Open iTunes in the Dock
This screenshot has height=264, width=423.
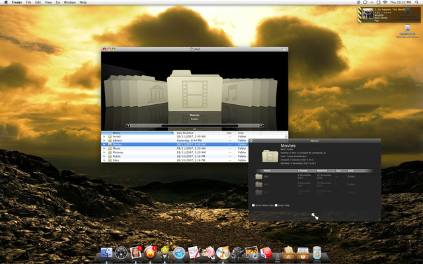pyautogui.click(x=223, y=252)
